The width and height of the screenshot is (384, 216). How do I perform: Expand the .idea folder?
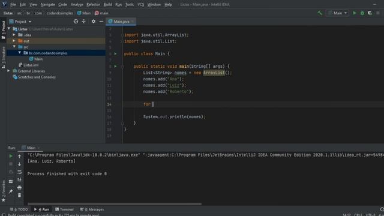point(14,35)
